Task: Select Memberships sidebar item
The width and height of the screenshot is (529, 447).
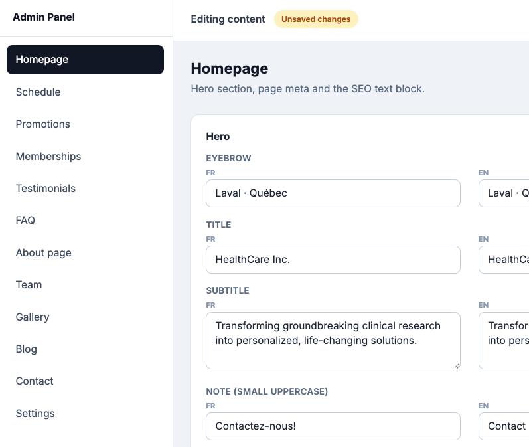Action: (x=85, y=156)
